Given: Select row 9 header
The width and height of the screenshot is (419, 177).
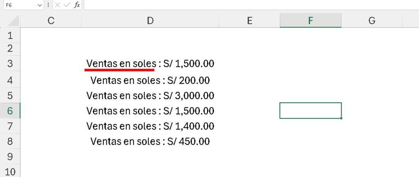Looking at the screenshot, I should (x=10, y=157).
